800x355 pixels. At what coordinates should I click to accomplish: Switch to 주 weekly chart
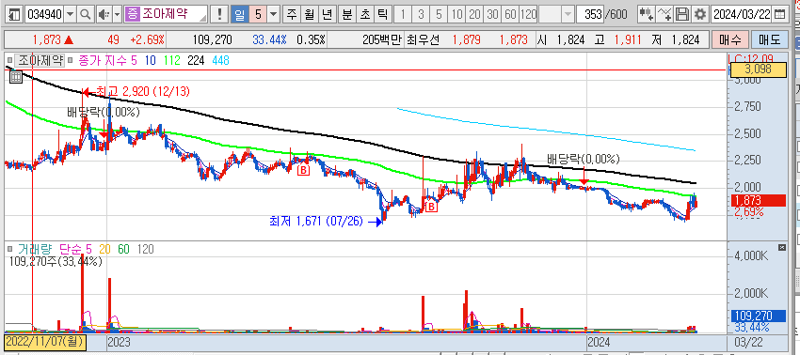(292, 14)
